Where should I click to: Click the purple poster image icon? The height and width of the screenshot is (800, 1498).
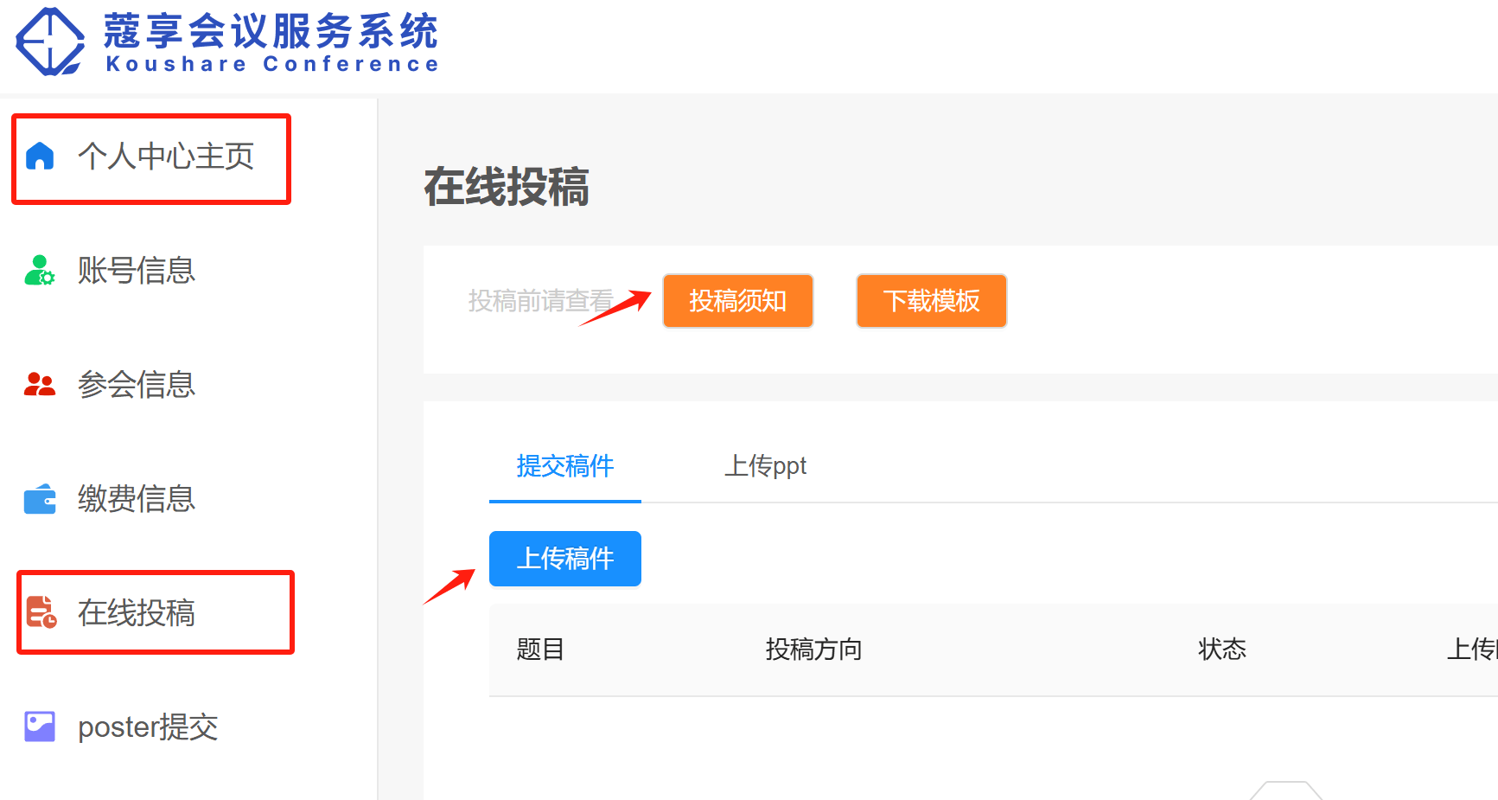click(x=40, y=726)
